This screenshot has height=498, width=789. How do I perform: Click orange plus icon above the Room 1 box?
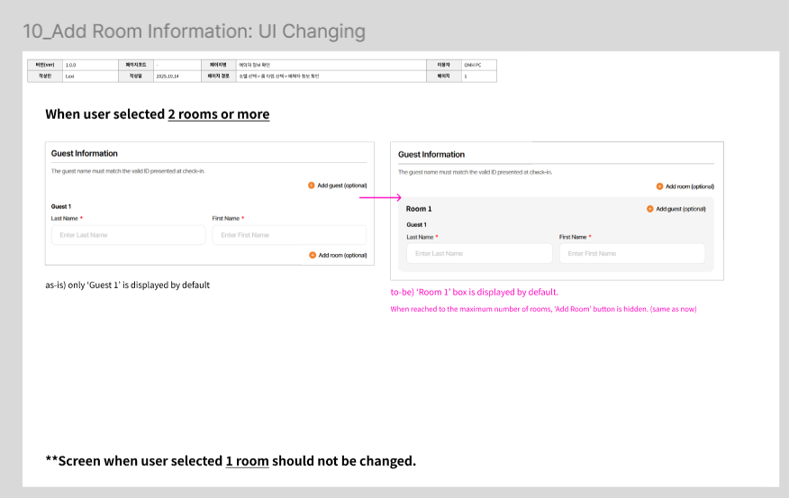coord(659,186)
